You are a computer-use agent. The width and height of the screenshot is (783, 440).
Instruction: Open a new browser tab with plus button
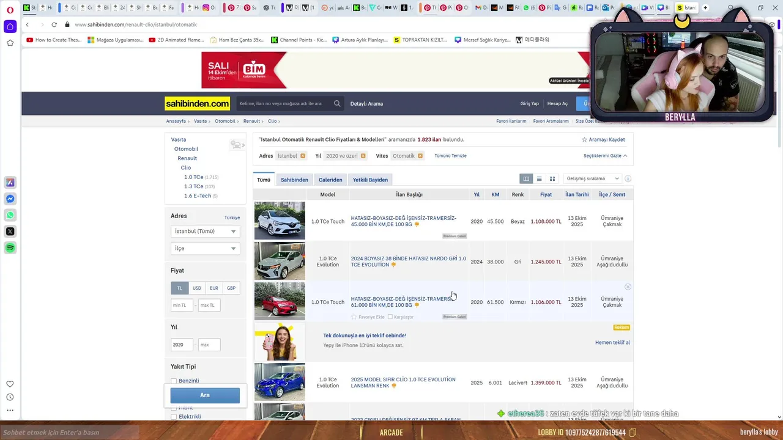[x=705, y=8]
